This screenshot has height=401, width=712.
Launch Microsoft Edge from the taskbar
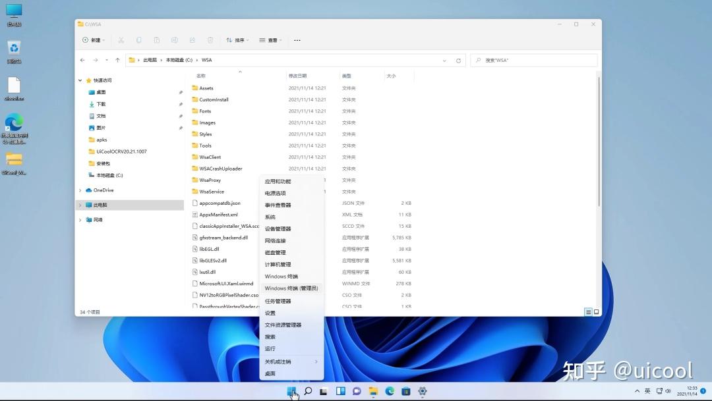[389, 391]
